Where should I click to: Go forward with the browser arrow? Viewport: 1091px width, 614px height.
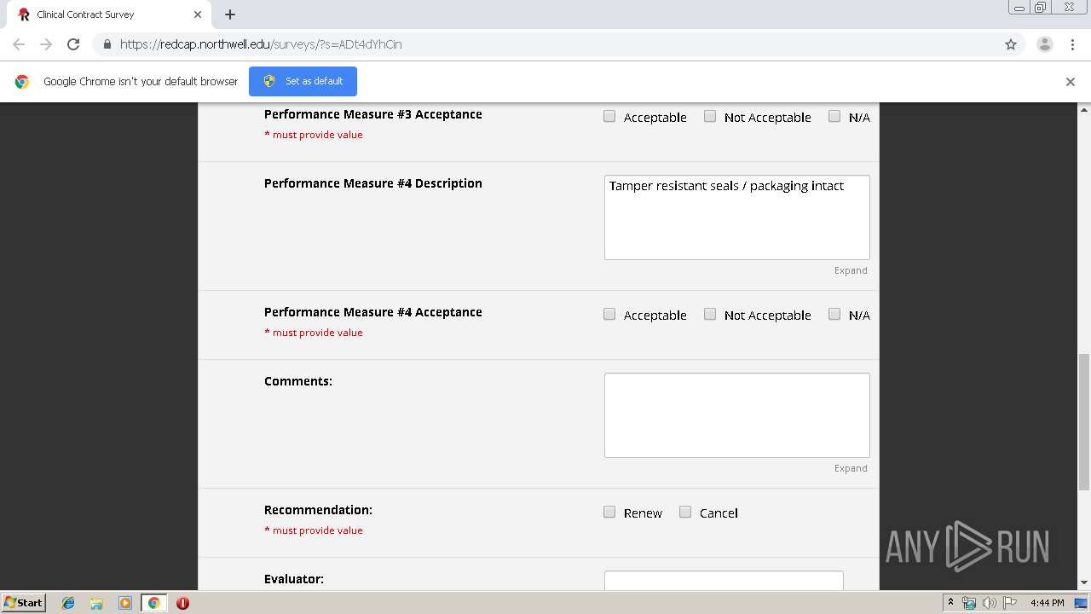pos(46,44)
